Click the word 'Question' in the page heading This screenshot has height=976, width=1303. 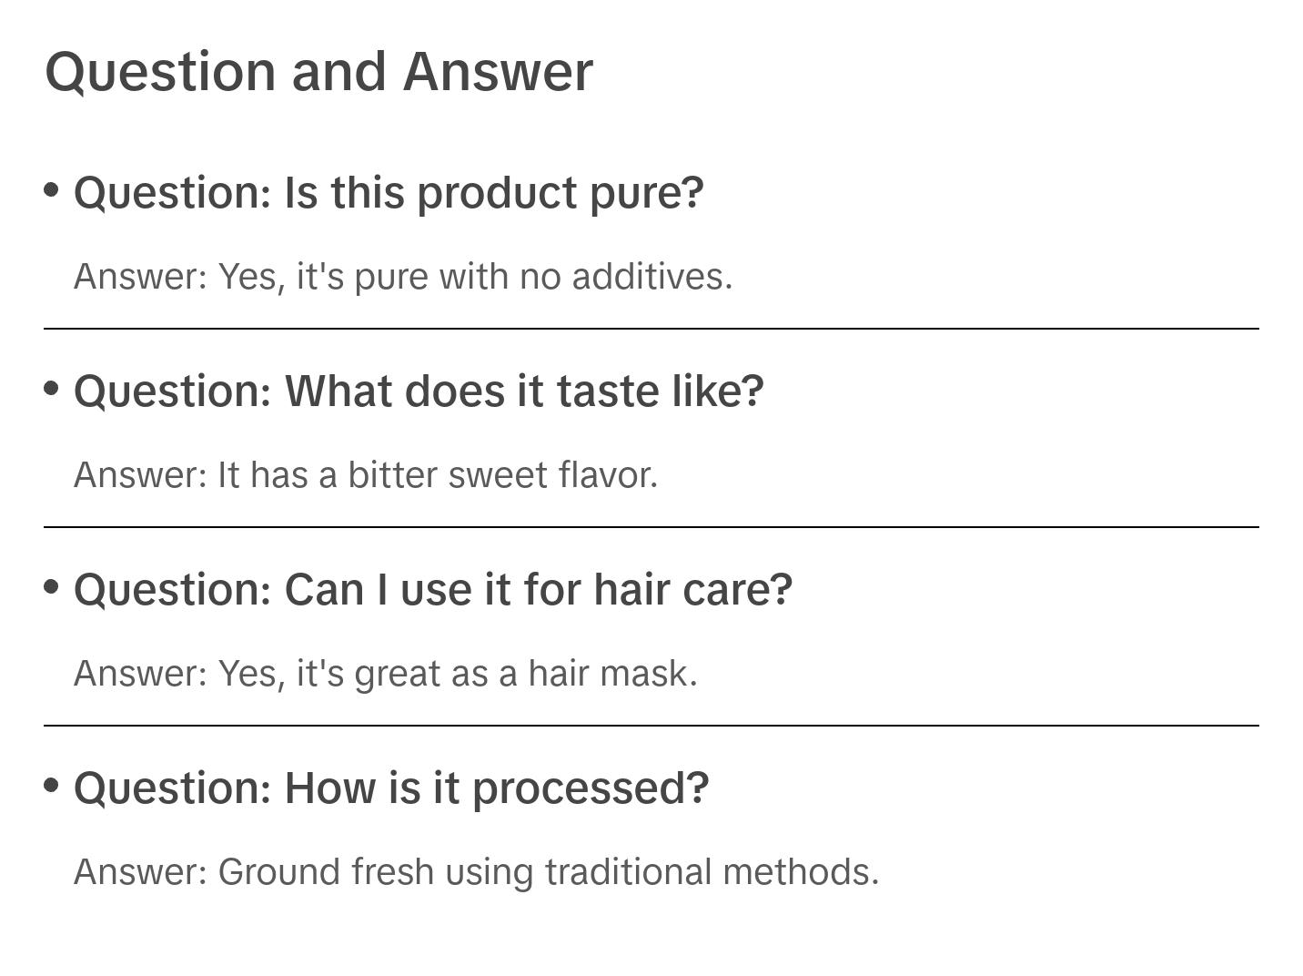coord(160,72)
